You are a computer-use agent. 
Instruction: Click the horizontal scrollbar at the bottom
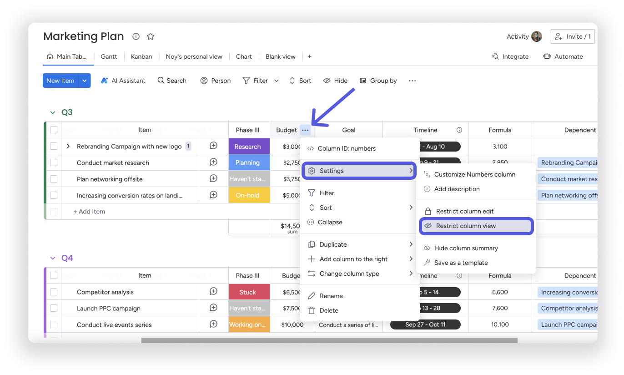[330, 340]
